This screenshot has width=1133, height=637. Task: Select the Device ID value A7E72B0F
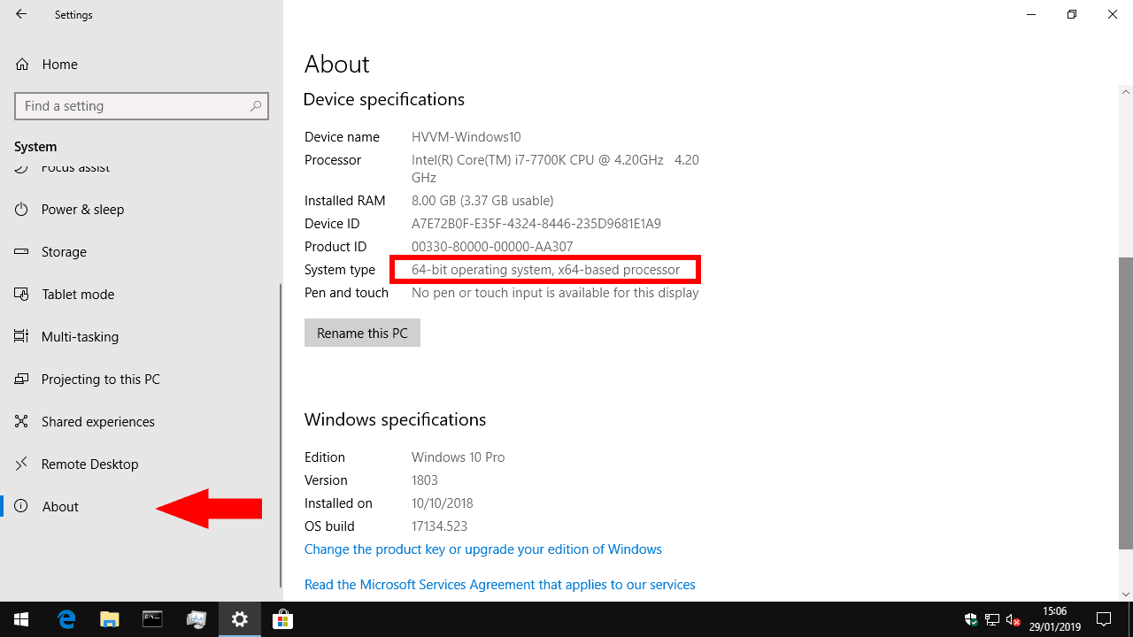coord(536,224)
